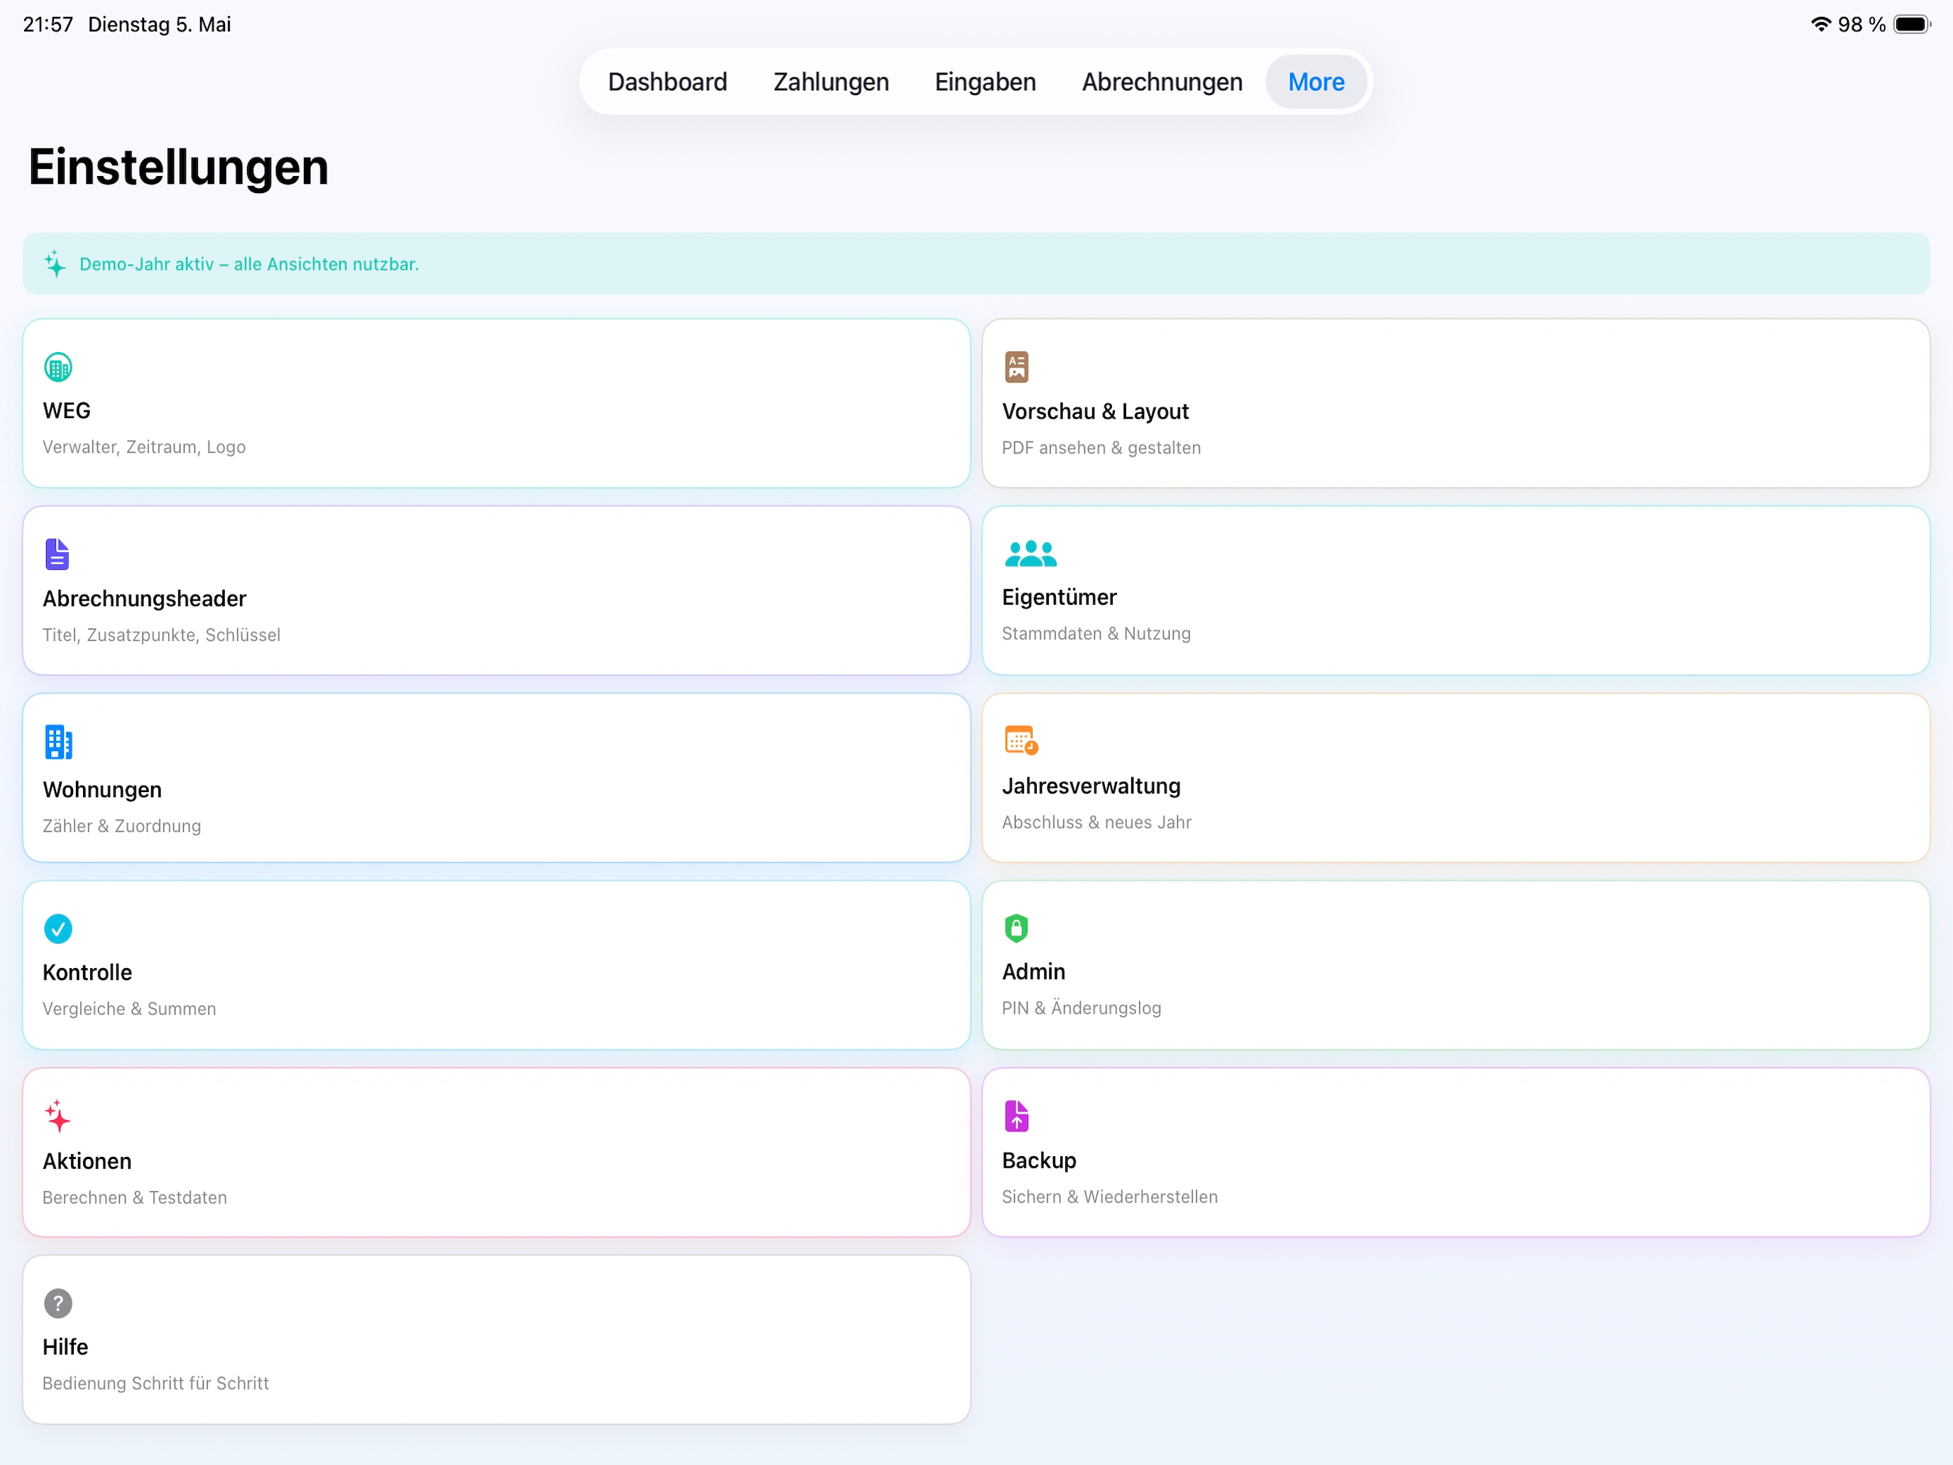Switch to the Zahlungen tab
Viewport: 1953px width, 1465px height.
coord(831,81)
